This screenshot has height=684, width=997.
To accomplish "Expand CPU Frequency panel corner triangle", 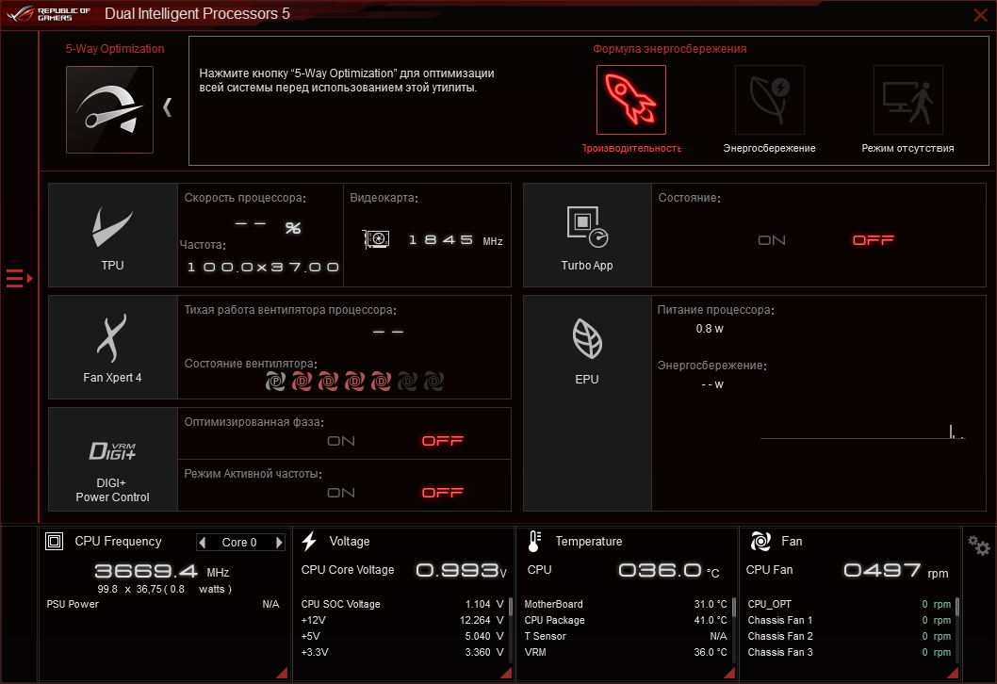I will click(283, 673).
